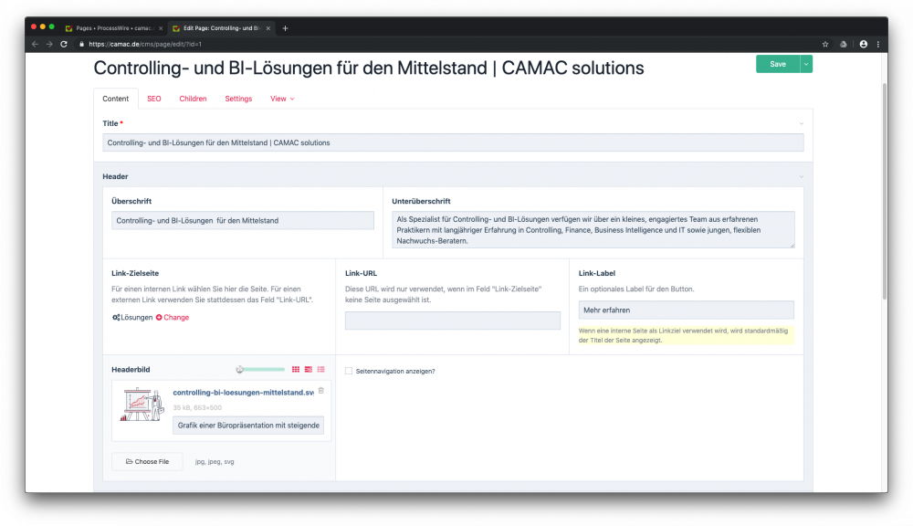Click the Change link for Link-Zielseite
This screenshot has width=913, height=526.
click(176, 318)
